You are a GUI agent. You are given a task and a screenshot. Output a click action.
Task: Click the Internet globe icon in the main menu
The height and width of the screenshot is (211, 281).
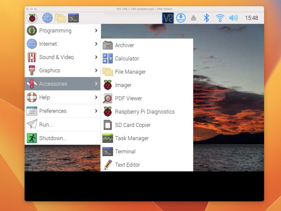point(32,44)
